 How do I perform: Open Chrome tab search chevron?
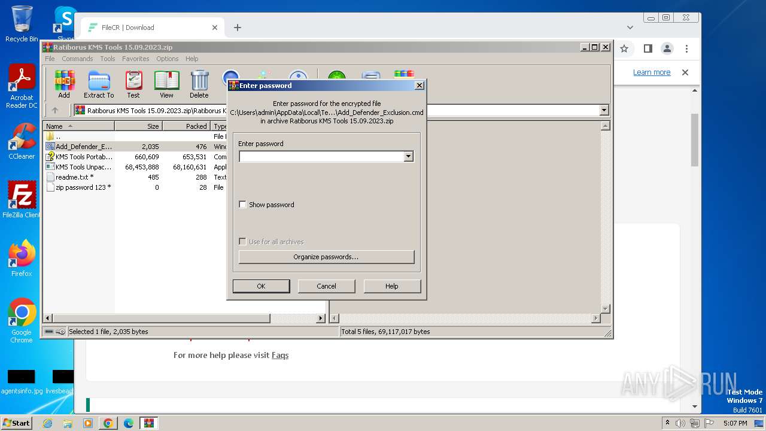pos(630,28)
